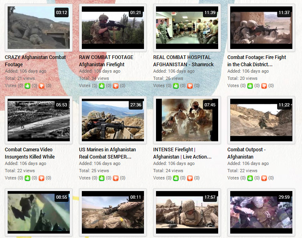Screen dimensions: 302x238
Task: Select 'Added: 106 days ago' under US Marines
Action: [100, 163]
